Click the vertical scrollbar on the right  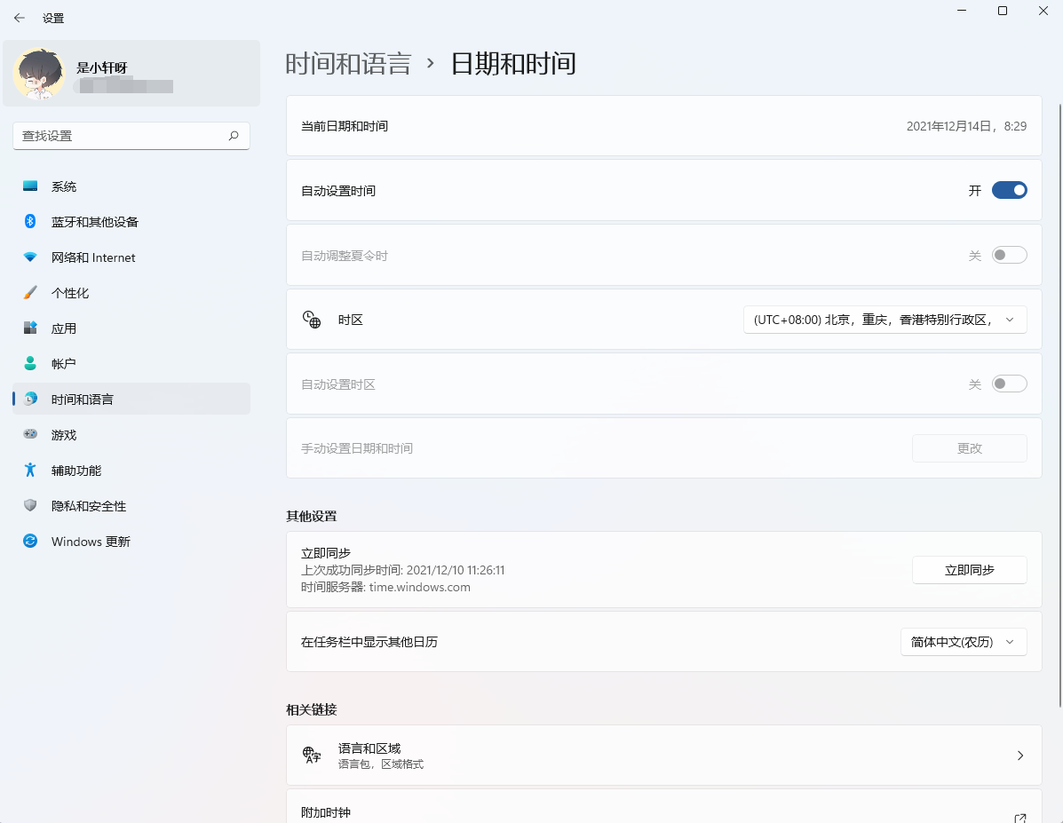coord(1059,404)
